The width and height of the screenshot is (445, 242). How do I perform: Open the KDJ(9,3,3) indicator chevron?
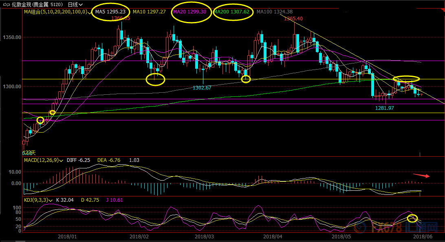51,201
